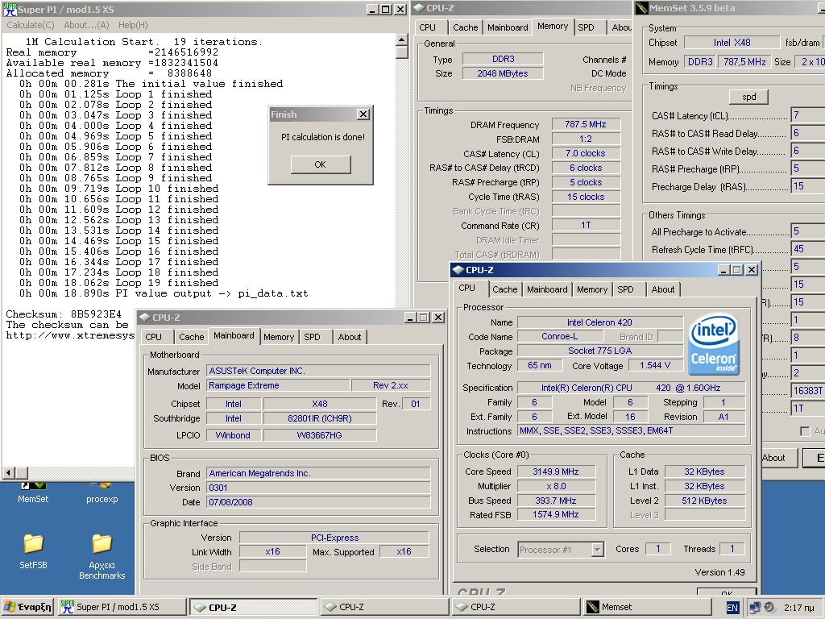Viewport: 825px width, 619px height.
Task: Open RAS# to CAS# Read Delay dropdown
Action: pyautogui.click(x=807, y=133)
